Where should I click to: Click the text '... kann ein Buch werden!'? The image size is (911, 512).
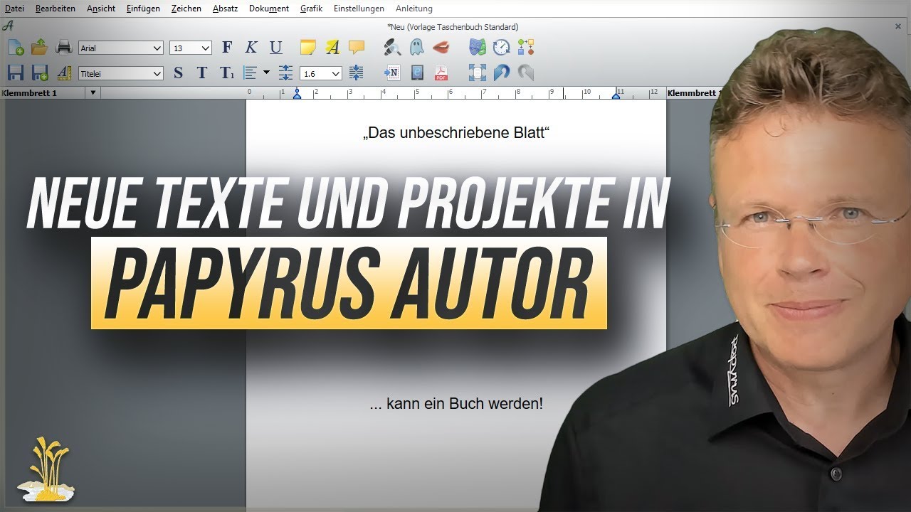(x=456, y=404)
